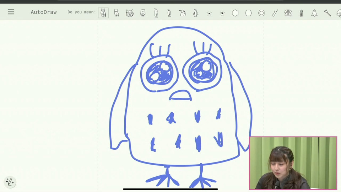Pick the wand-like tool suggestion
This screenshot has height=192, width=341.
328,13
